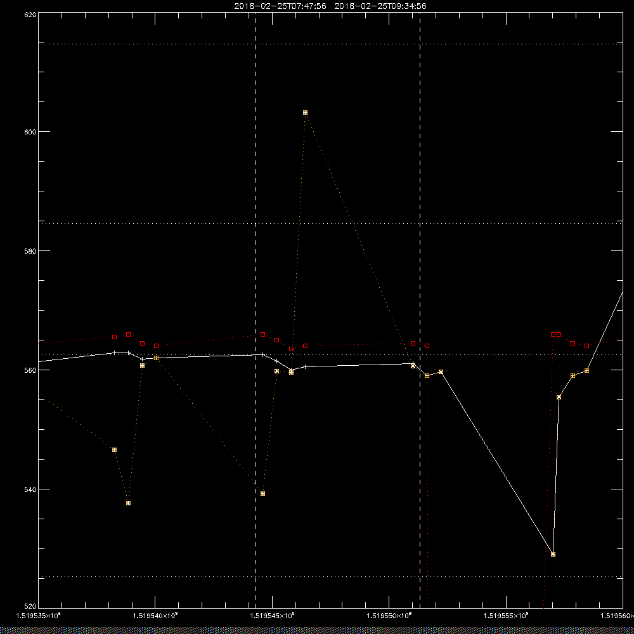Click the y-axis label 560
The image size is (634, 634).
[x=30, y=370]
